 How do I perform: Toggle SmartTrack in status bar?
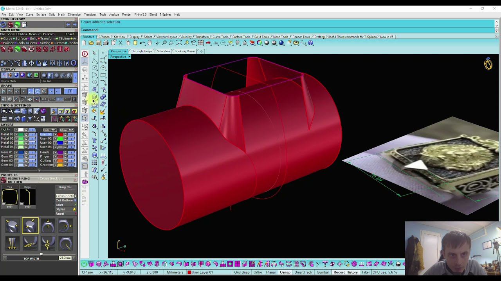303,272
